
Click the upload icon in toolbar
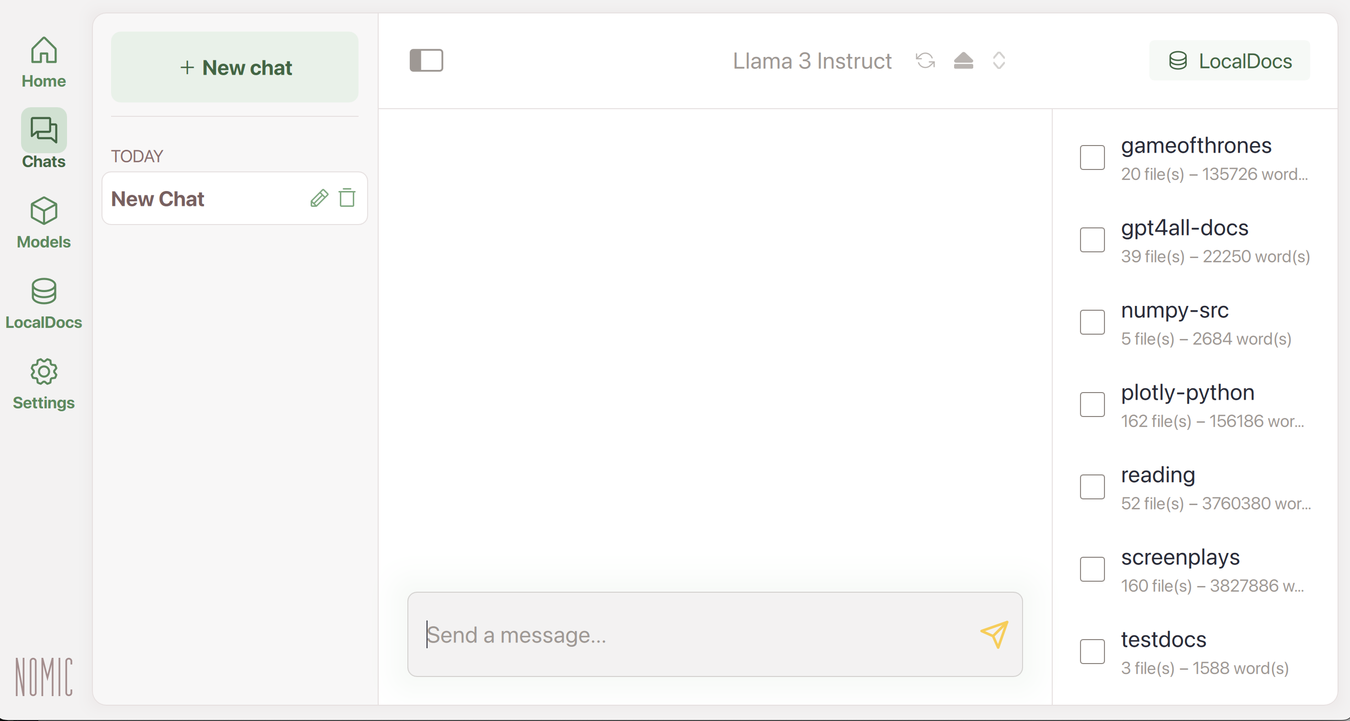click(963, 60)
